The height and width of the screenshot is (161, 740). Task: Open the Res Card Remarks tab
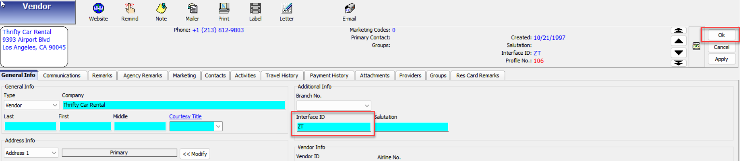tap(478, 75)
